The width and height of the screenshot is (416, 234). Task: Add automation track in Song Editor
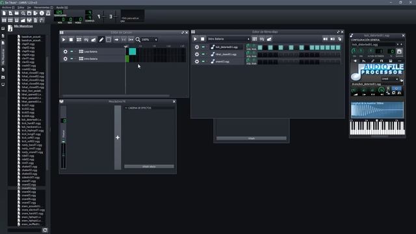tap(94, 40)
